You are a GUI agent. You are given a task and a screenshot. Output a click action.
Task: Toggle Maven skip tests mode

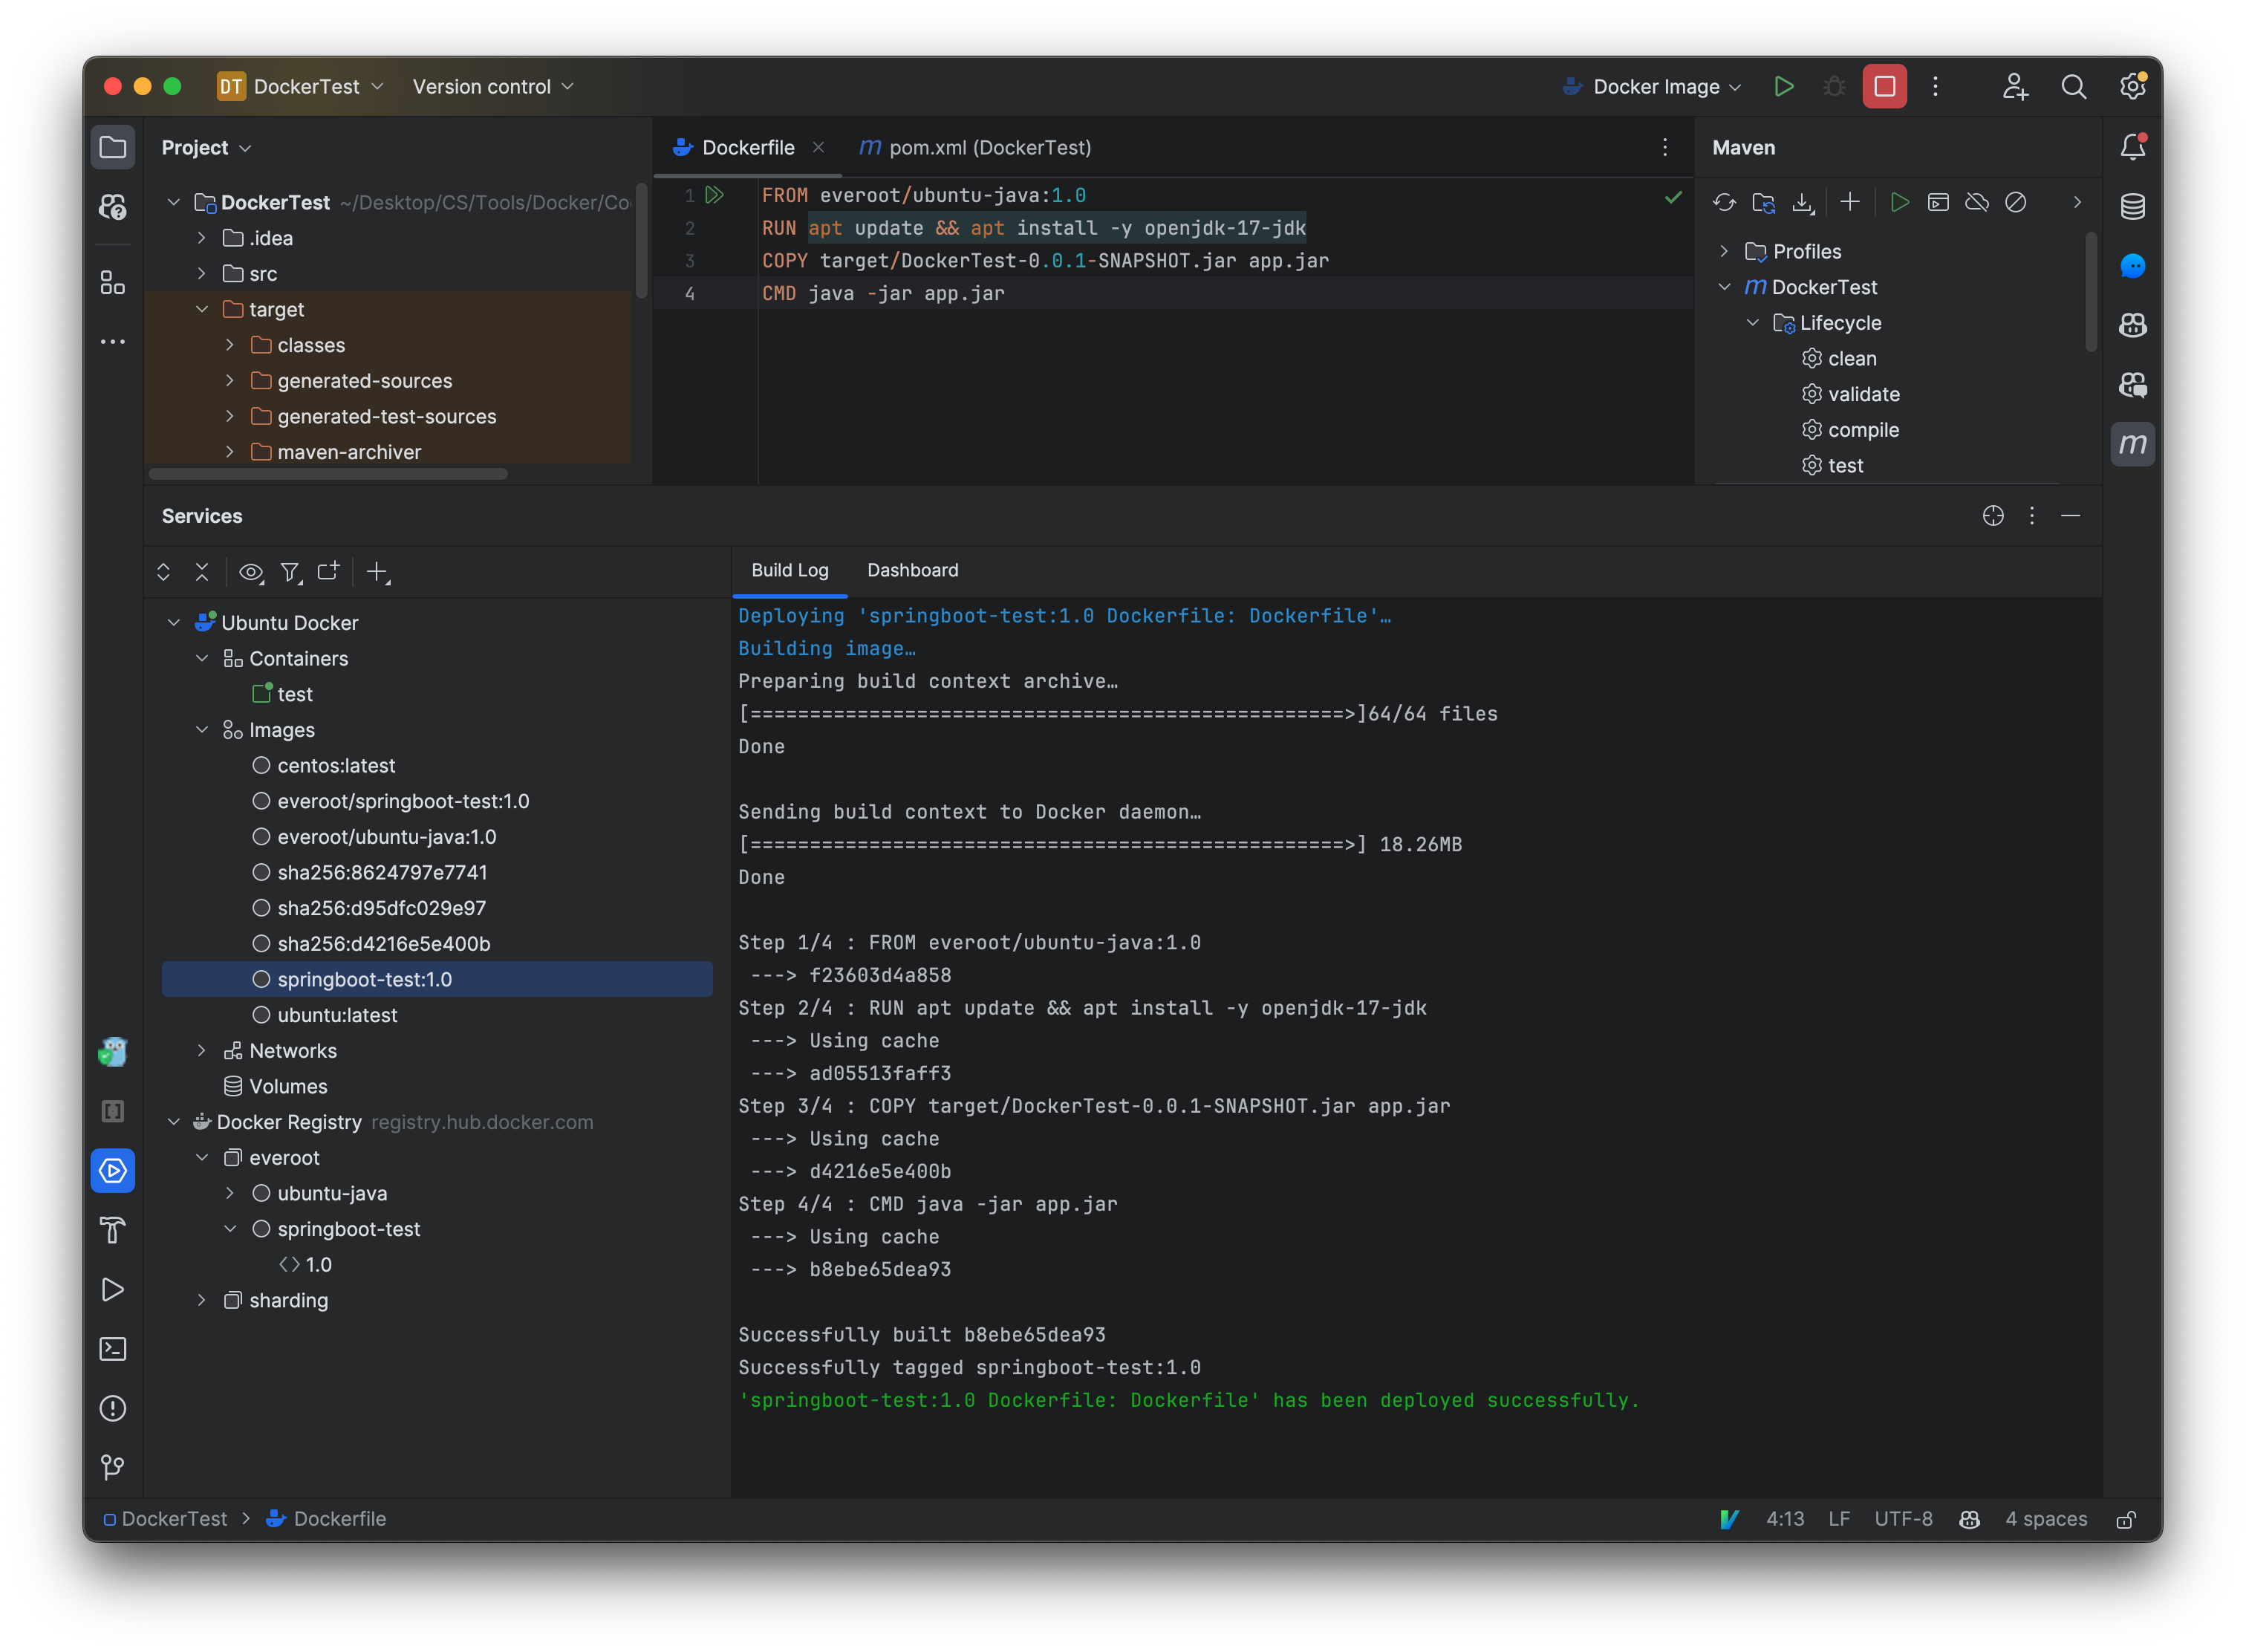click(x=2015, y=203)
